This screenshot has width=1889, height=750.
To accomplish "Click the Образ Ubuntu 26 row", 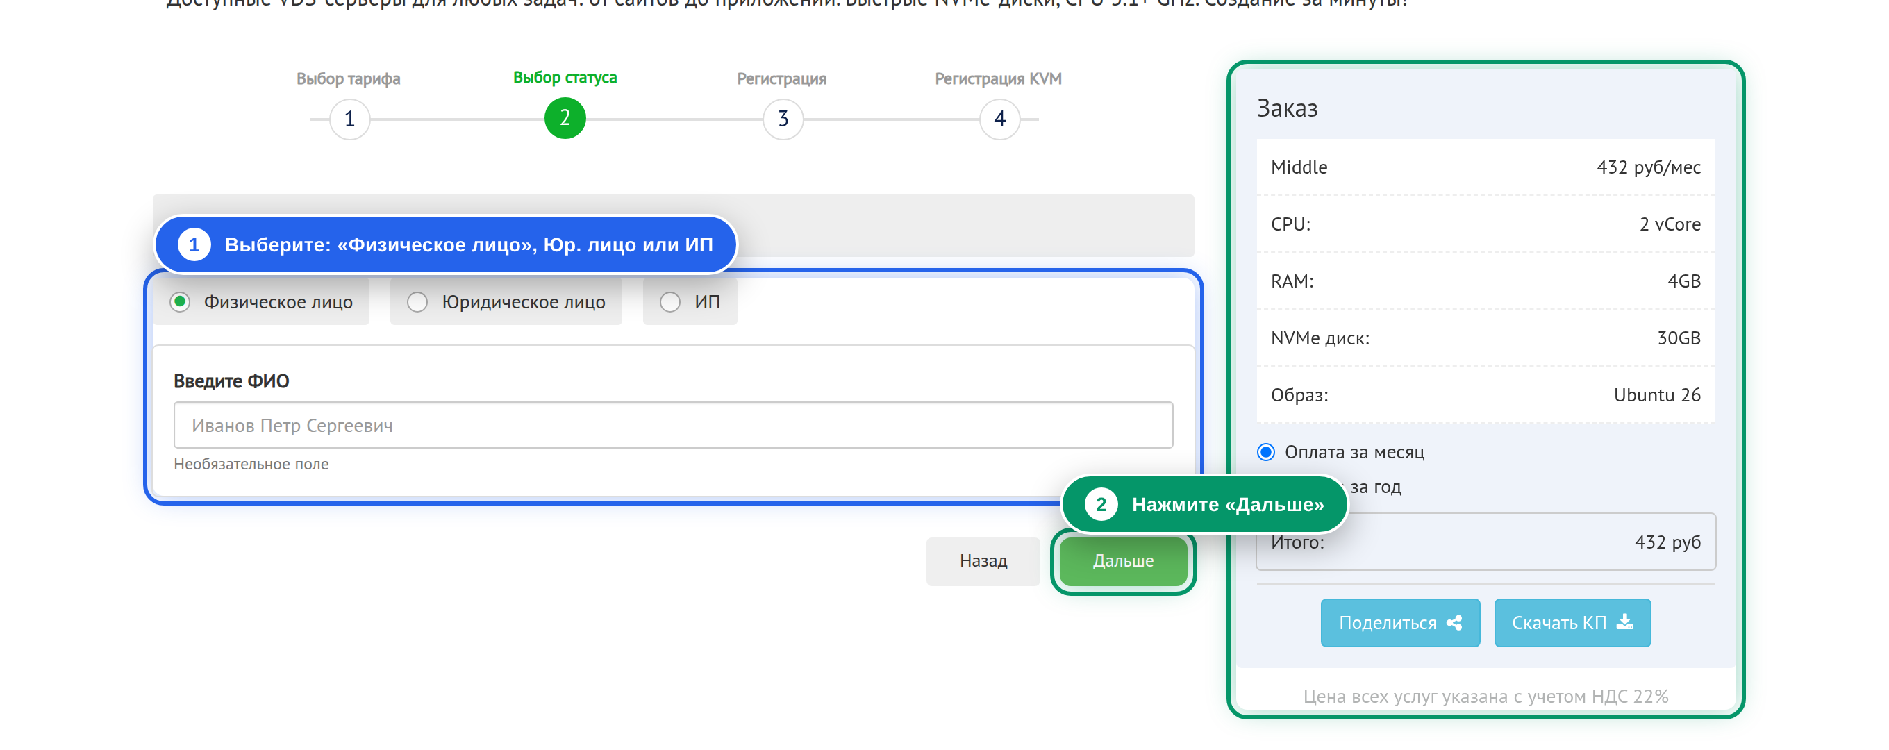I will pyautogui.click(x=1485, y=395).
